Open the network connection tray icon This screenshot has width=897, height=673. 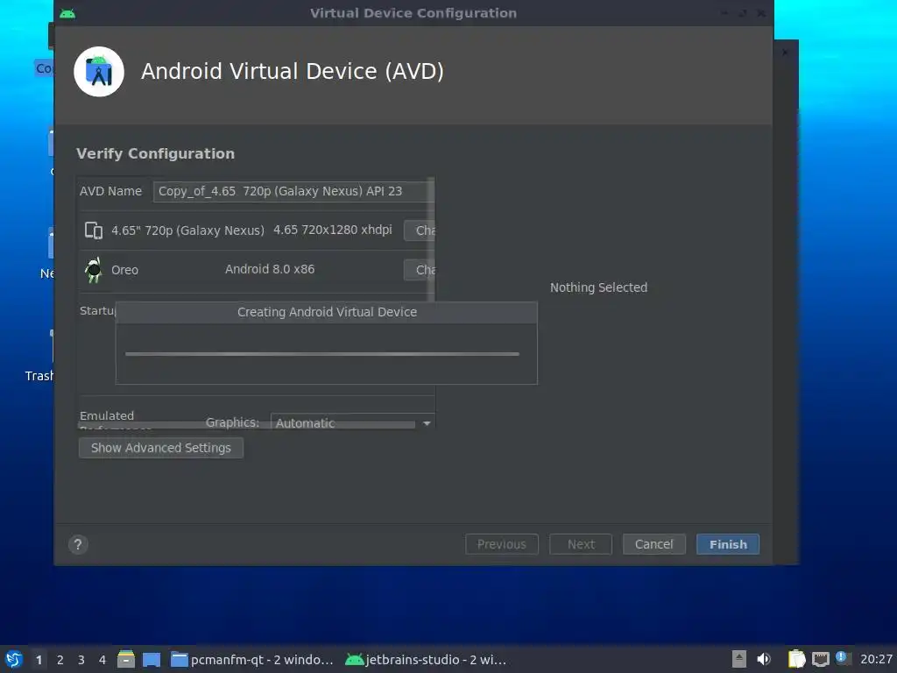tap(820, 659)
